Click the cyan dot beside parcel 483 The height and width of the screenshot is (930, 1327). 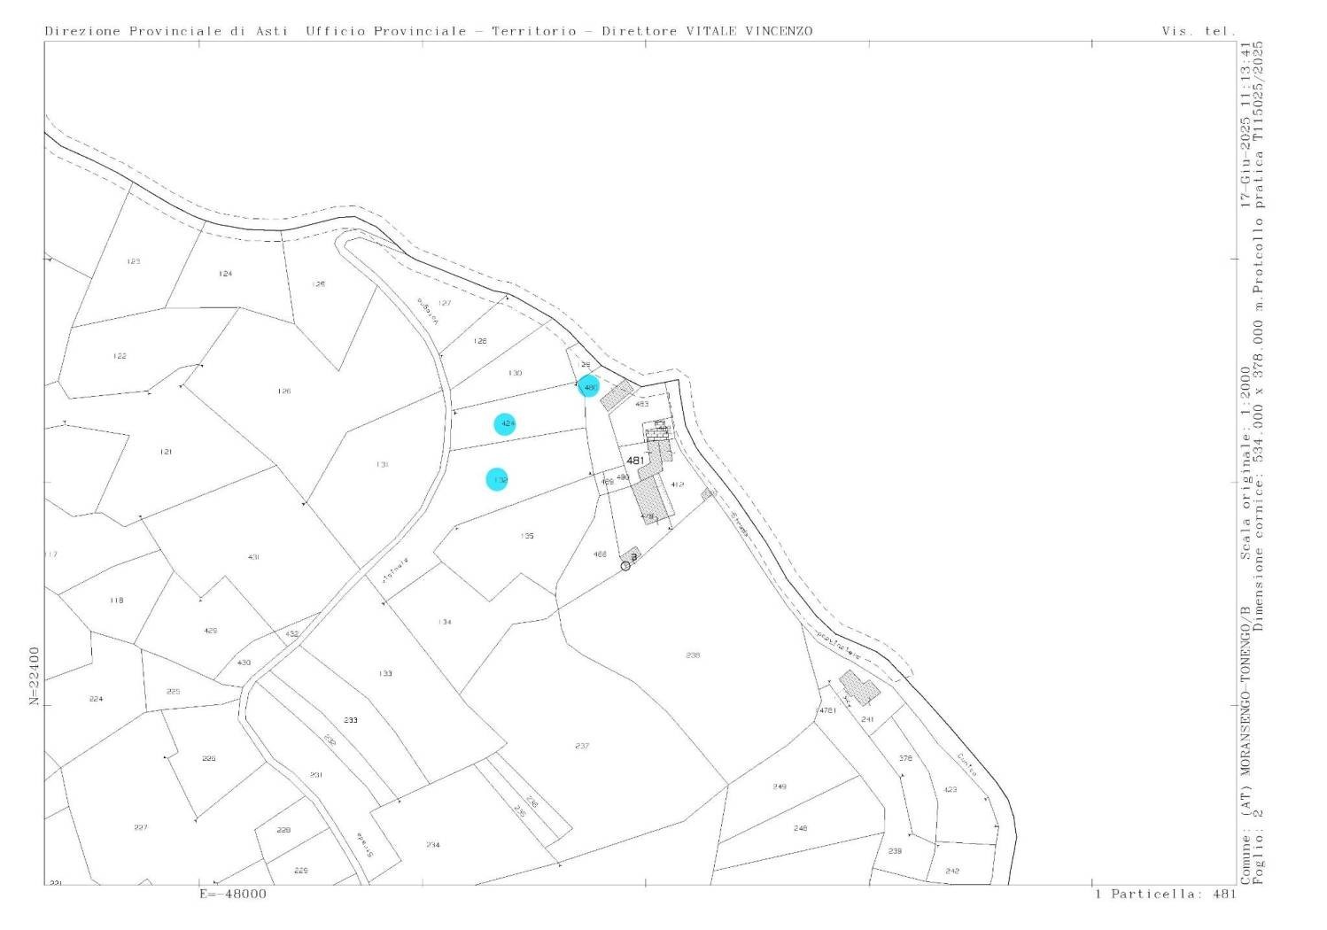coord(588,386)
